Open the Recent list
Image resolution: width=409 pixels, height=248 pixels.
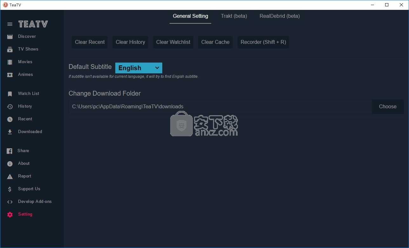pos(25,119)
